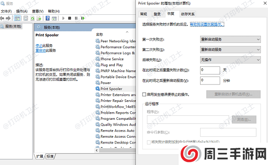Open the help setting recovery actions link
This screenshot has height=165, width=268.
(207, 25)
